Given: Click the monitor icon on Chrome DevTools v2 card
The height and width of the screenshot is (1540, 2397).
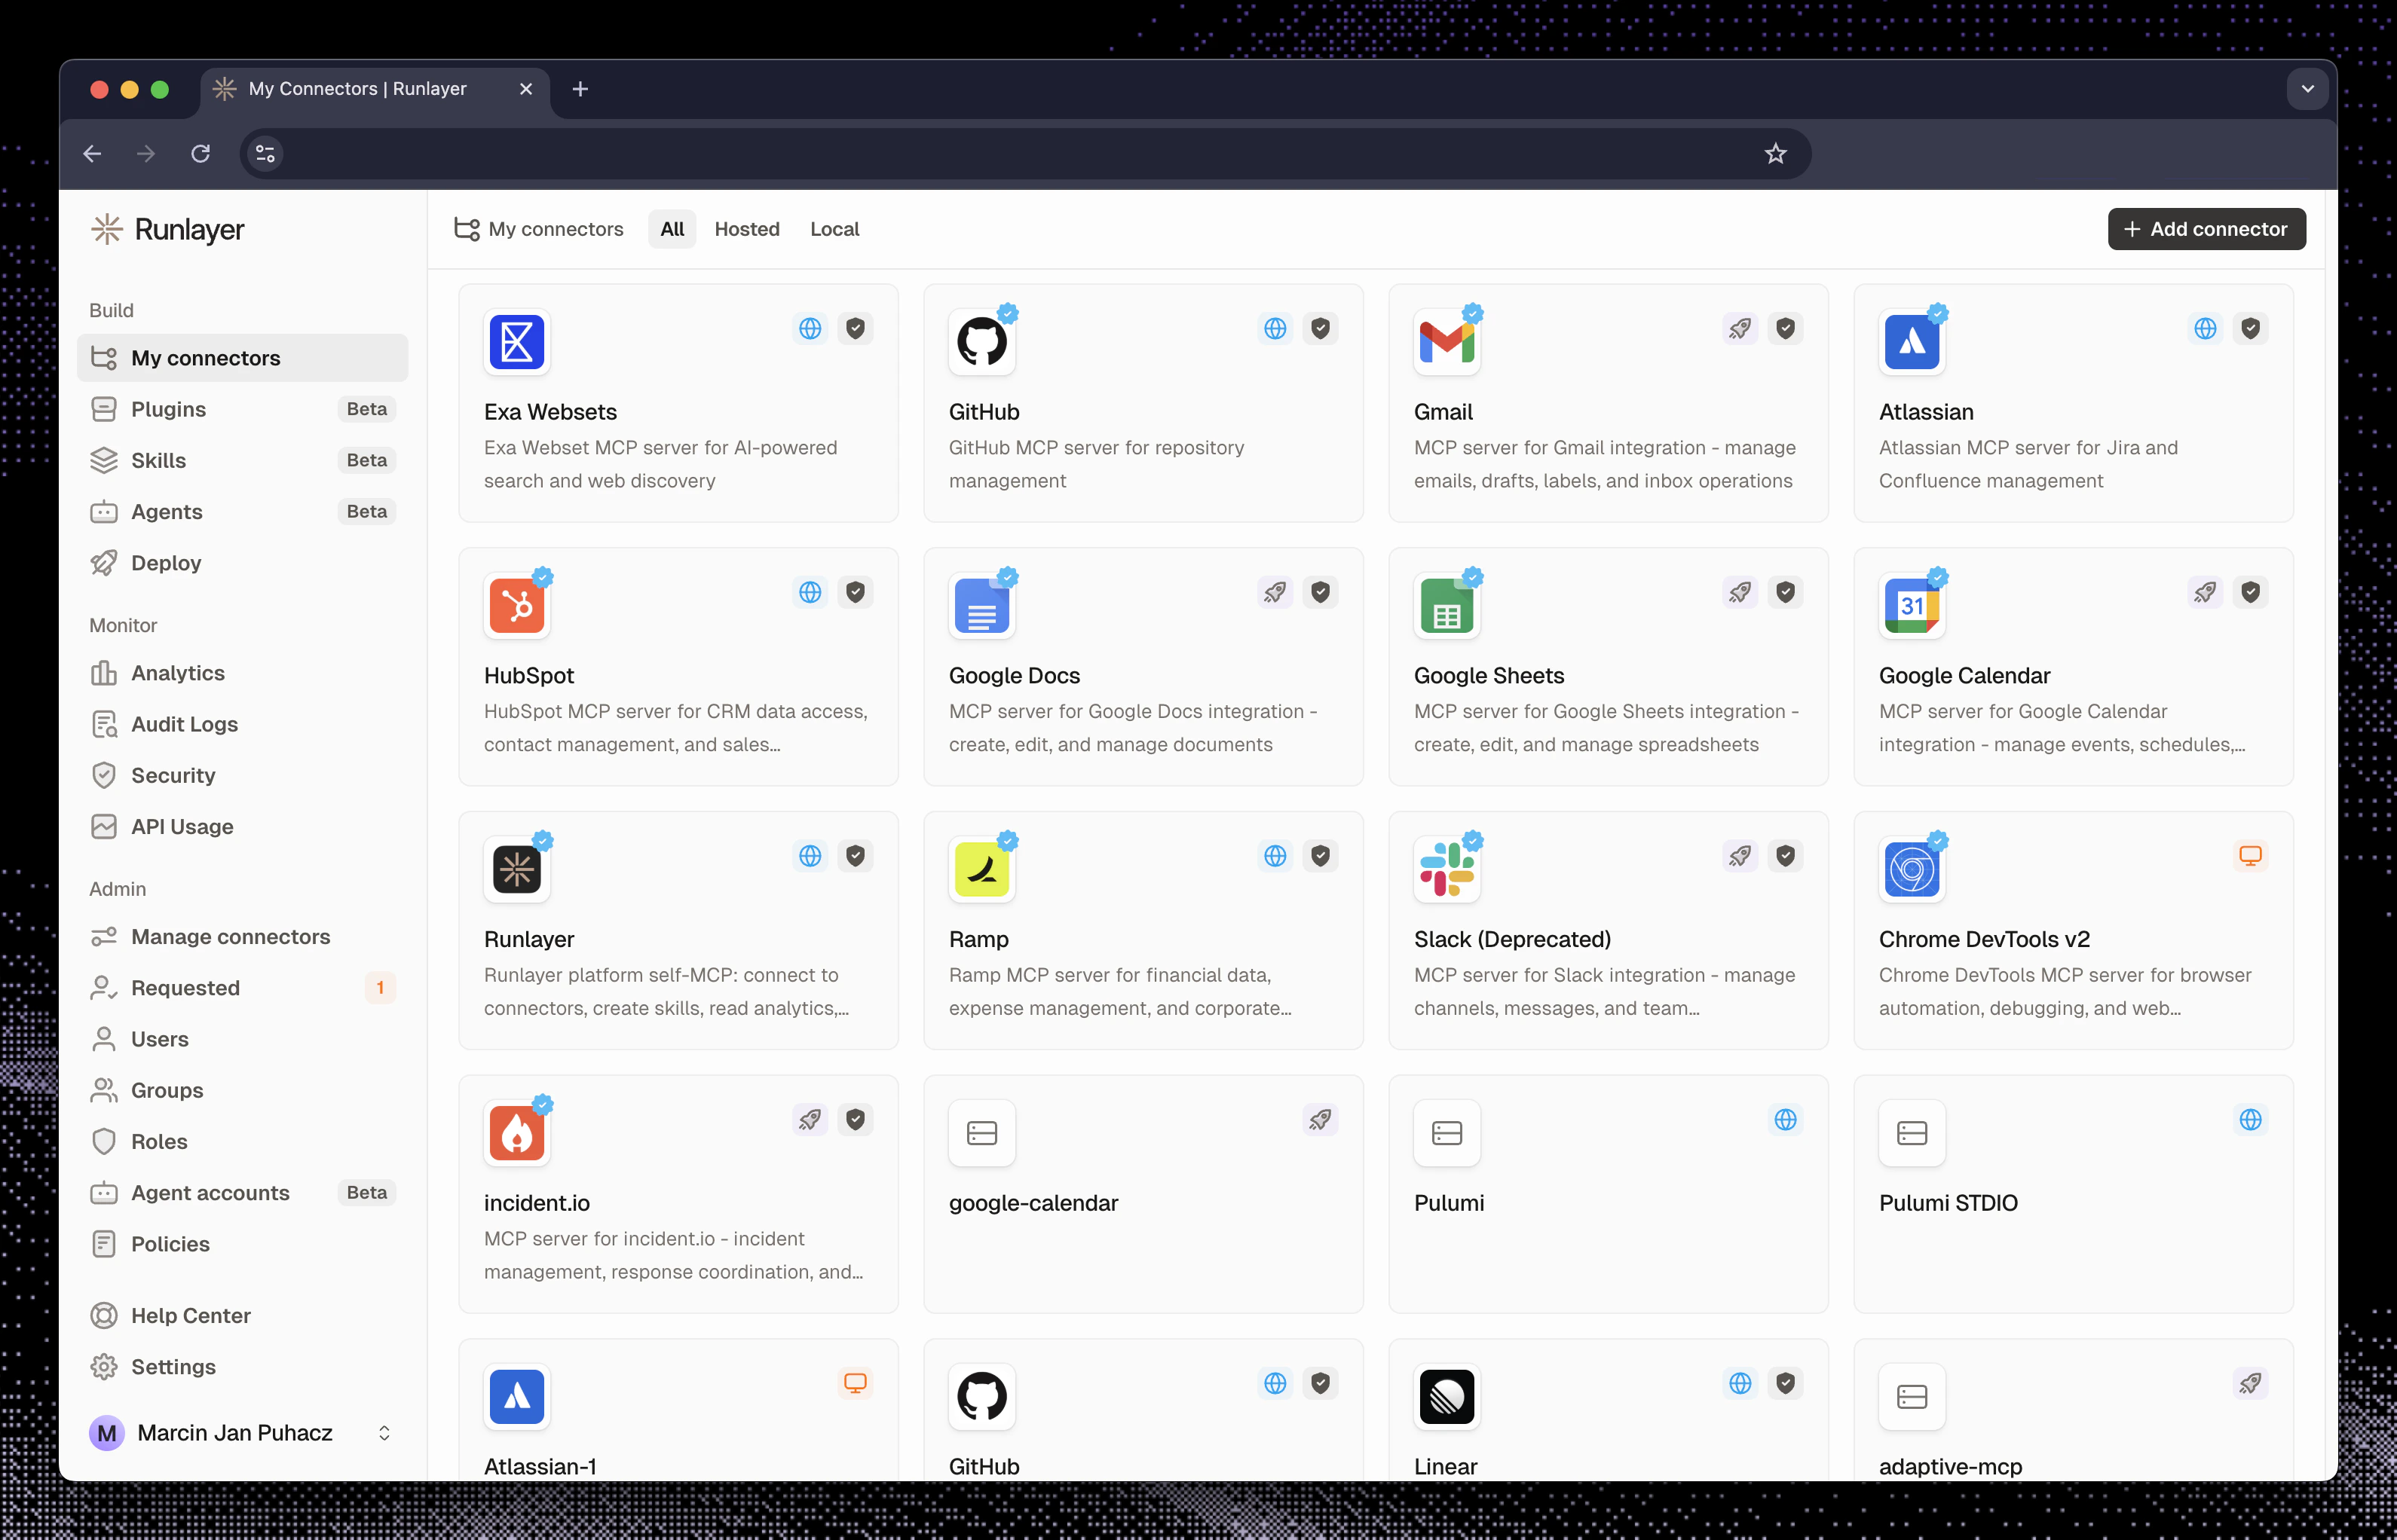Looking at the screenshot, I should (x=2250, y=856).
